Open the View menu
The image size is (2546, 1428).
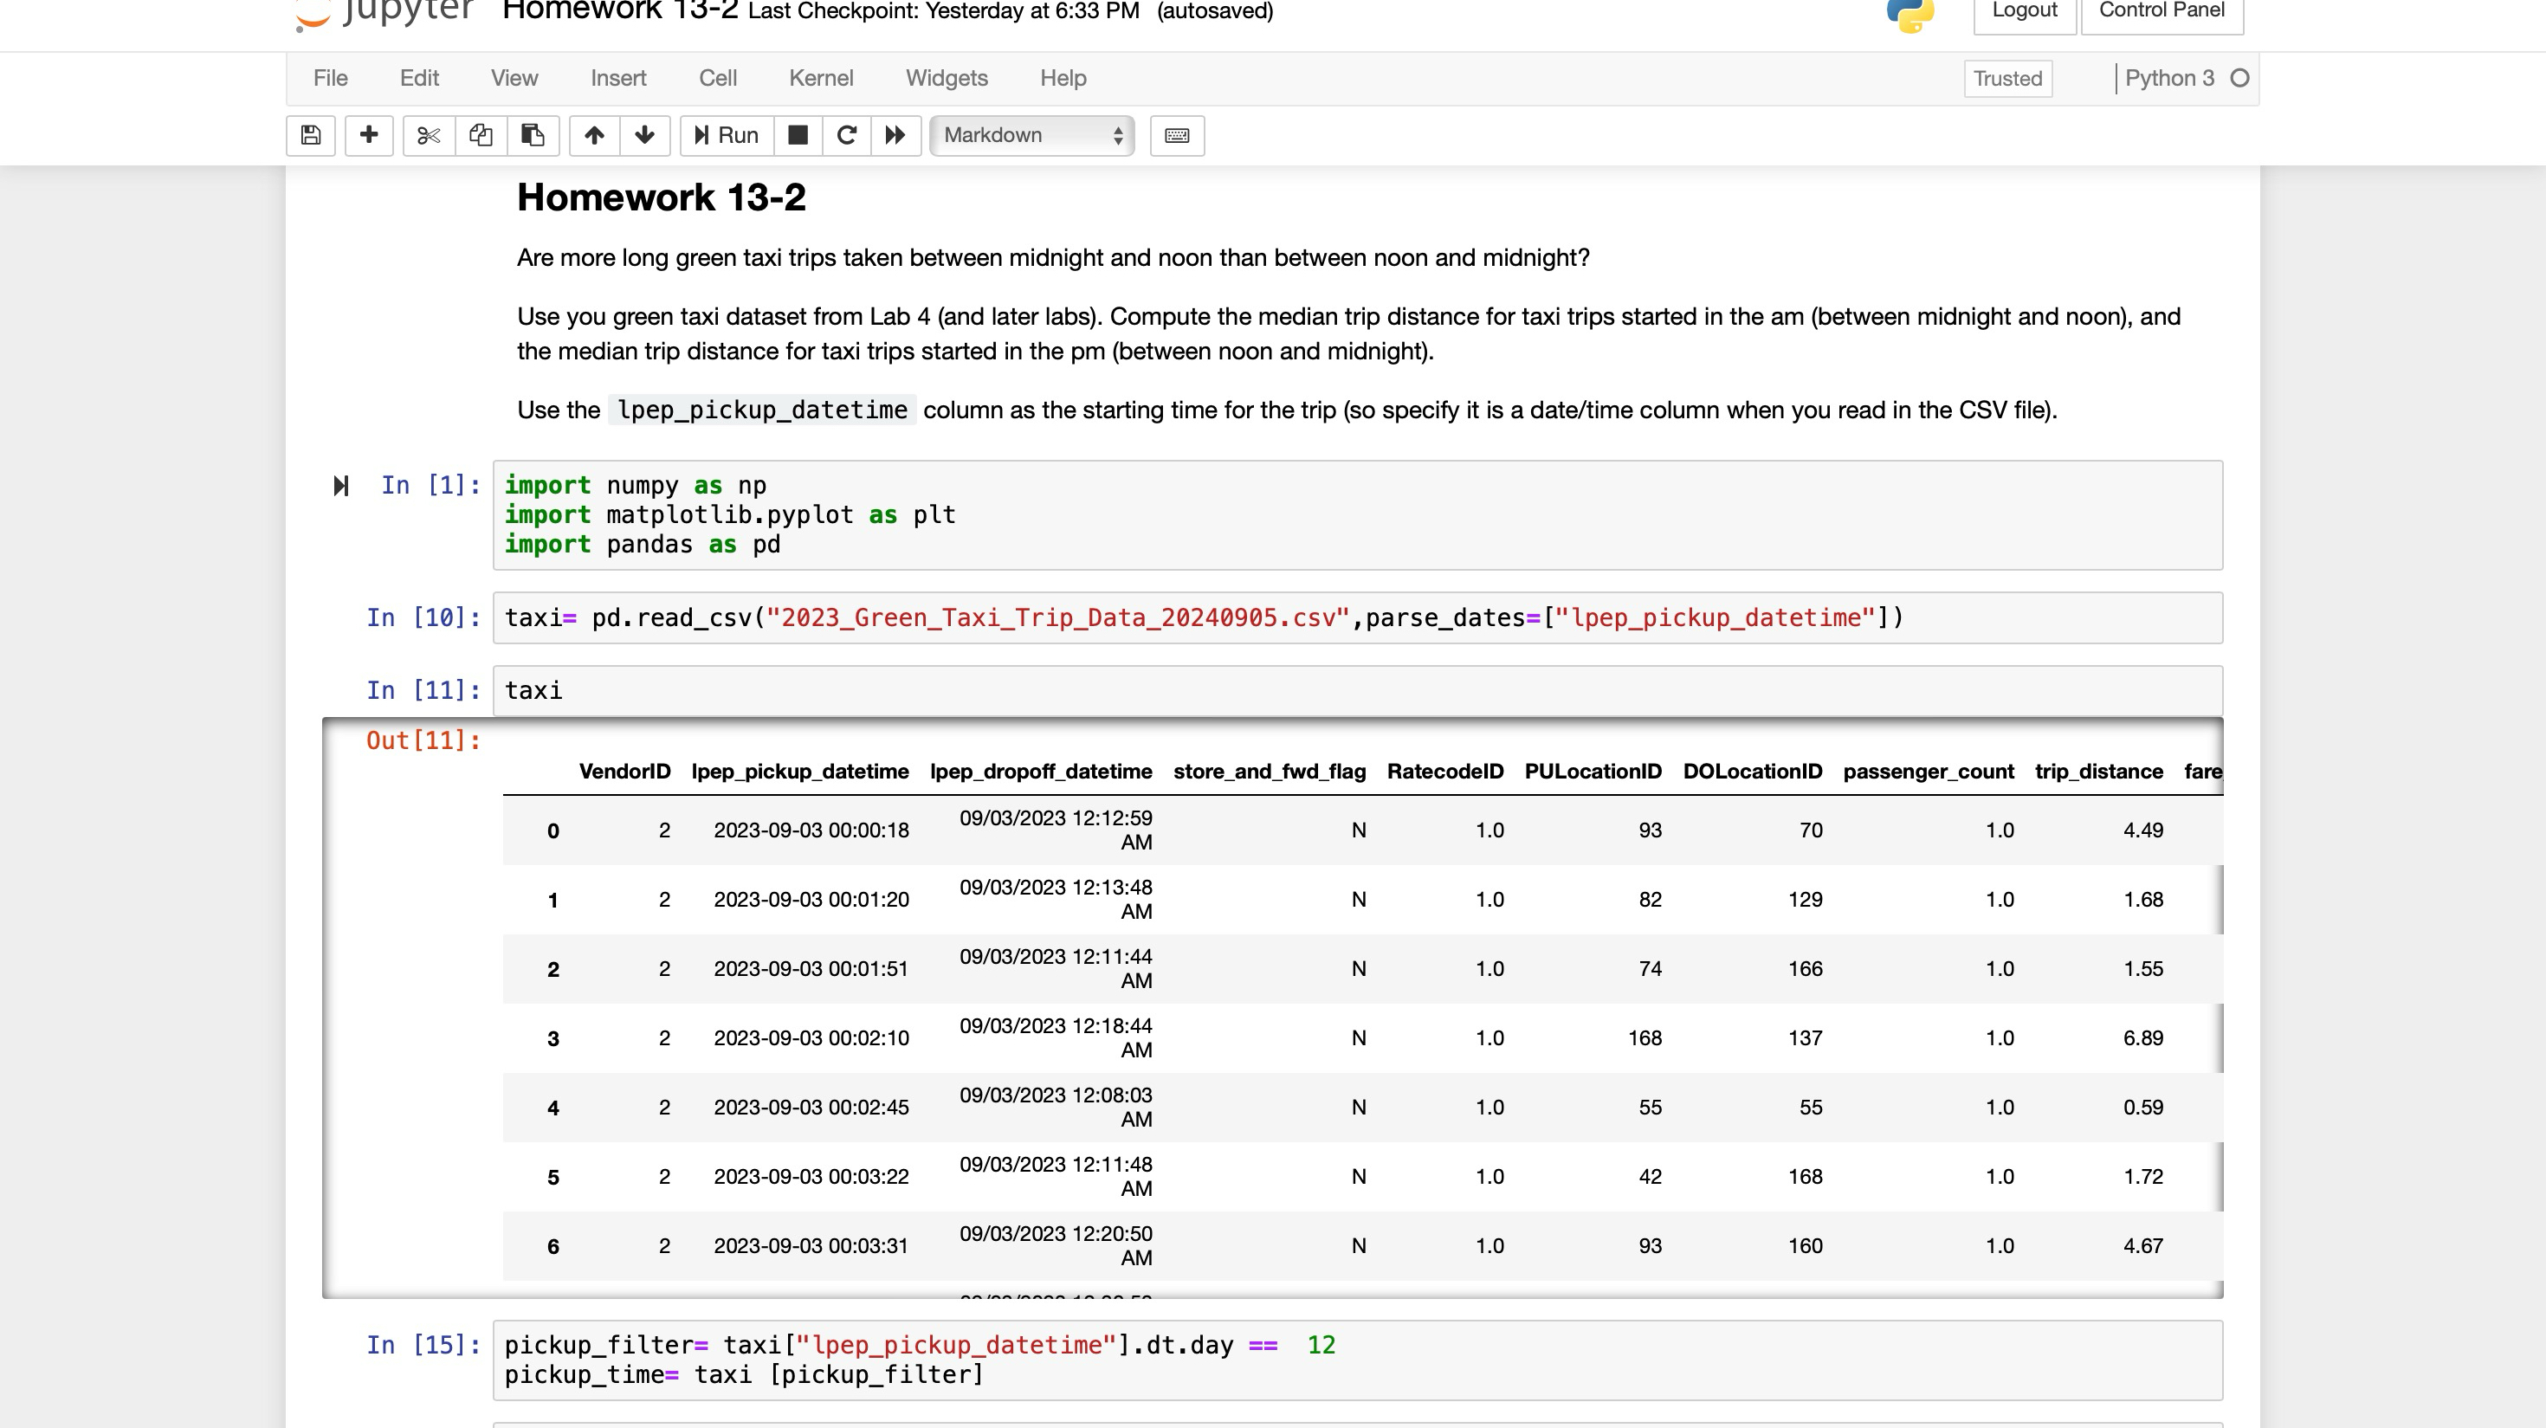coord(514,78)
